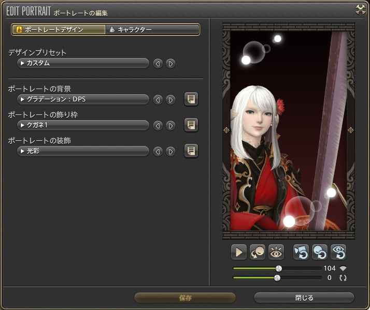
Task: Expand the グラデーション：DPS background dropdown
Action: pyautogui.click(x=83, y=99)
